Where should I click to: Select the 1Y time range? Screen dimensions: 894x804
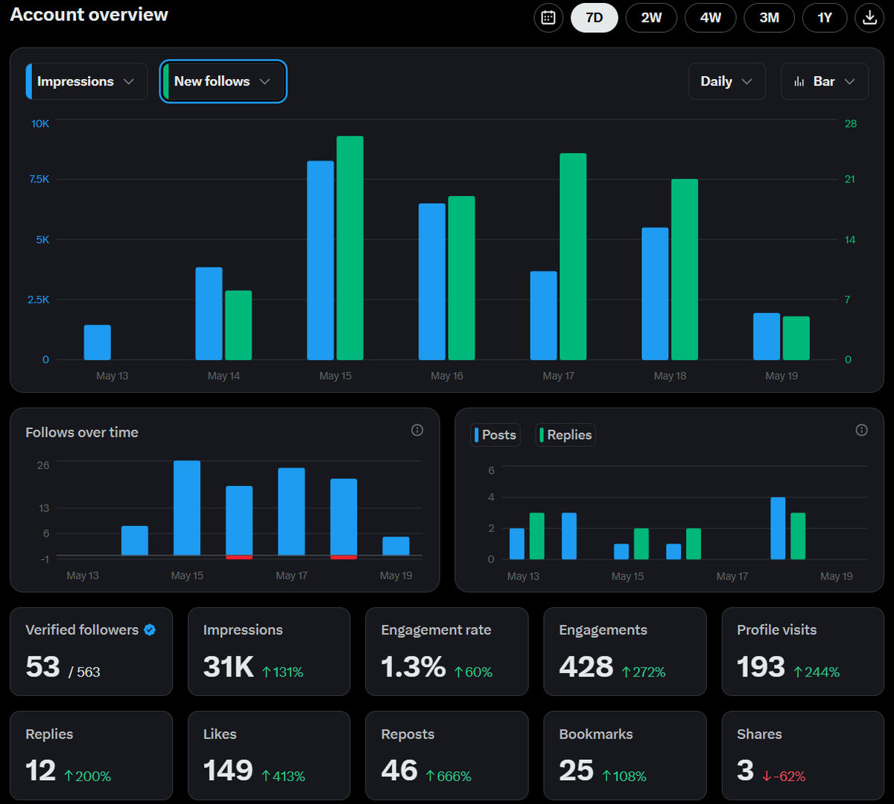point(825,18)
